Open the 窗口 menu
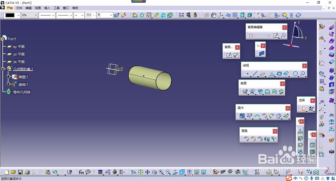The height and width of the screenshot is (181, 336). (x=66, y=8)
